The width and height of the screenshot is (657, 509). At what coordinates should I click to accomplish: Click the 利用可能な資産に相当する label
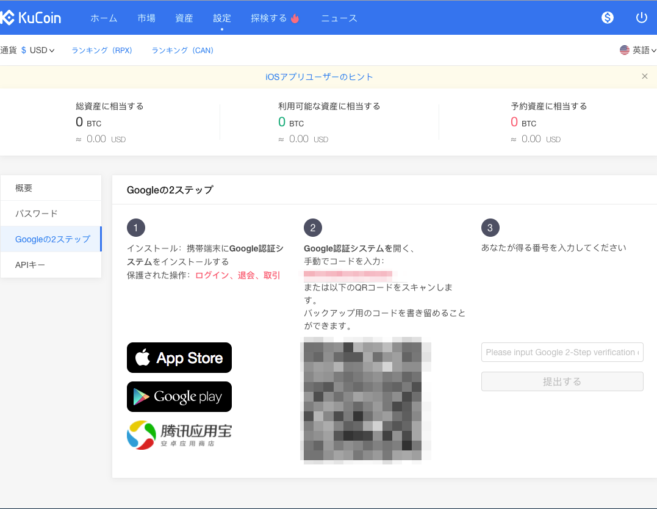[329, 106]
